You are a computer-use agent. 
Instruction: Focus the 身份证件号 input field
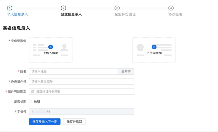(x=81, y=82)
